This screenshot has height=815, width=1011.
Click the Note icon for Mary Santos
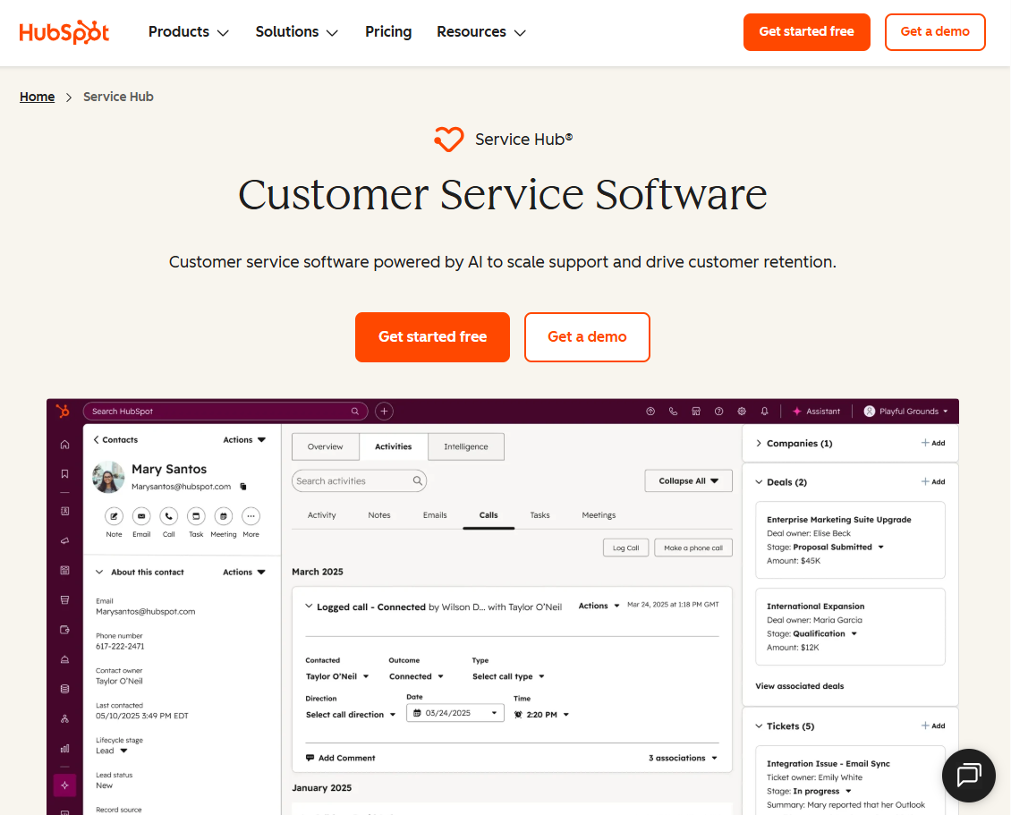[115, 516]
